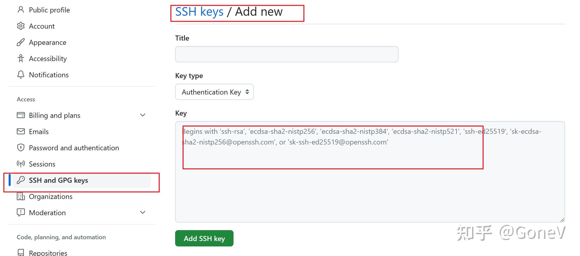The height and width of the screenshot is (256, 580).
Task: Click the Public profile person icon
Action: click(x=21, y=10)
